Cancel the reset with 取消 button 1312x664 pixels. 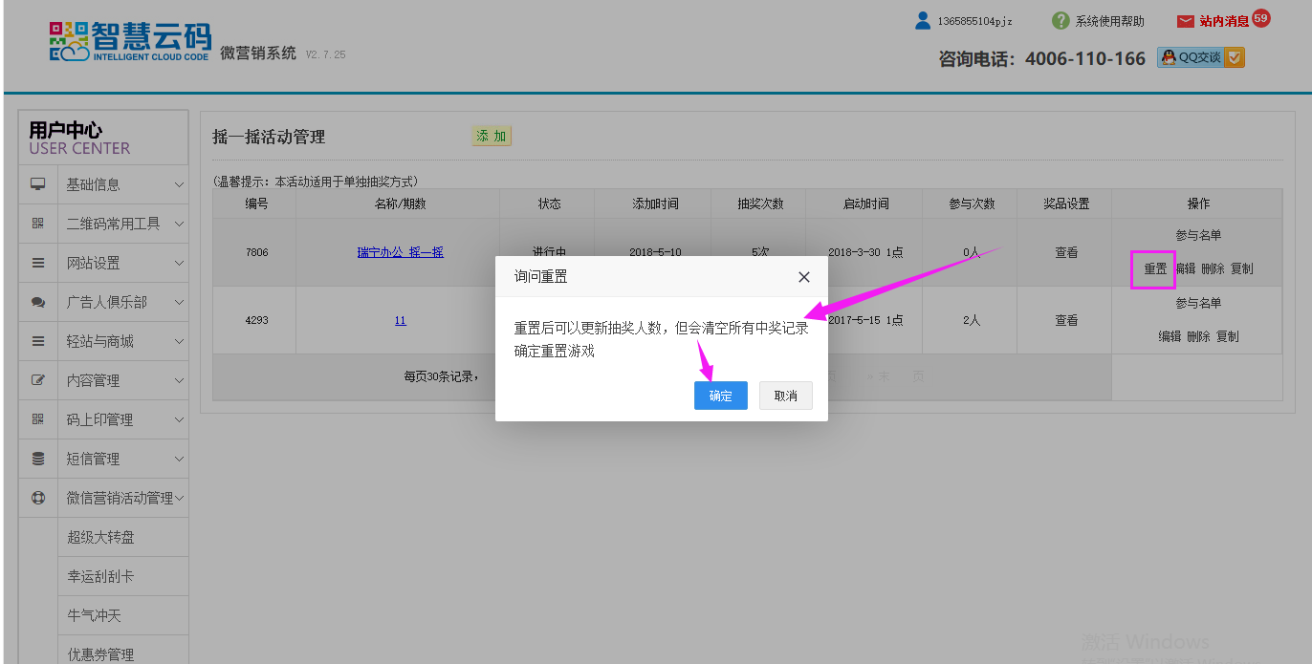[785, 396]
